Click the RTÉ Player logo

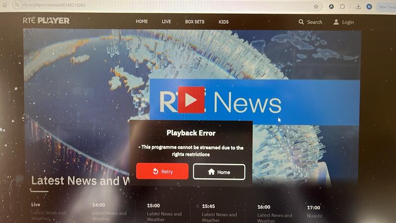pyautogui.click(x=46, y=20)
